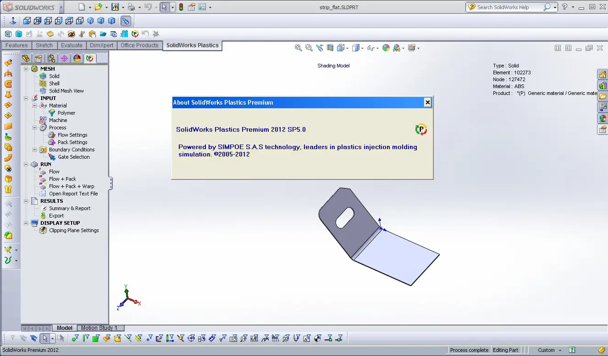
Task: Switch to the DimXpert tab
Action: (x=101, y=45)
